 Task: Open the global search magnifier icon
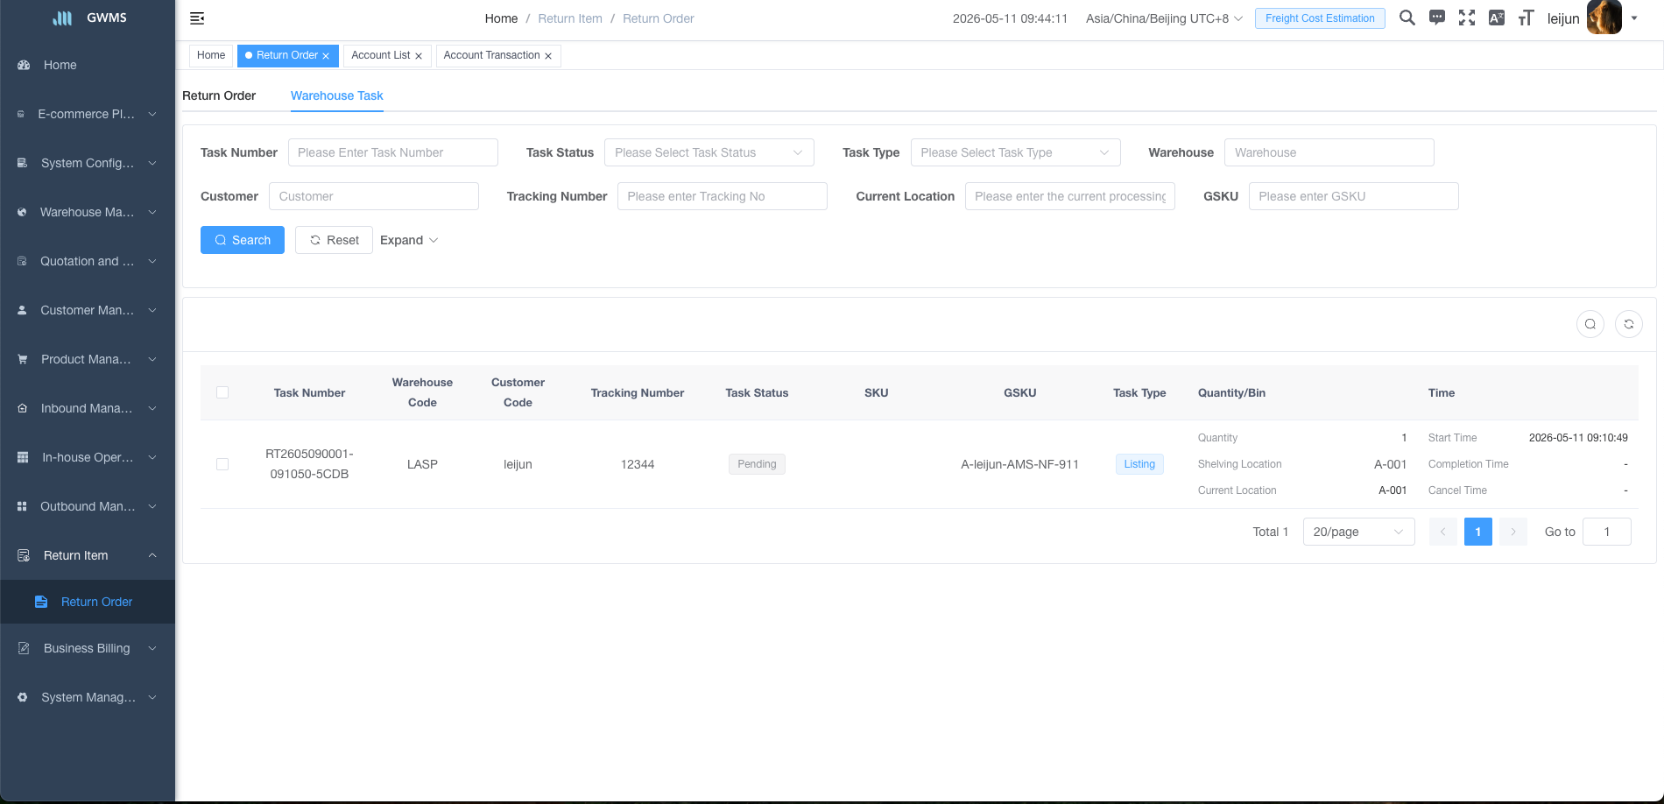(x=1407, y=18)
